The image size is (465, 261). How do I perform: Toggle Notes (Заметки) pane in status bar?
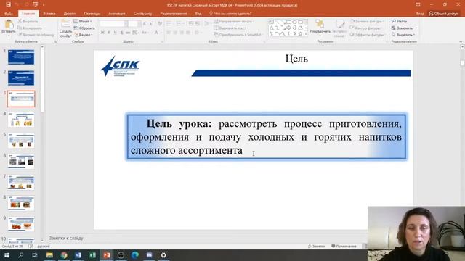click(317, 246)
